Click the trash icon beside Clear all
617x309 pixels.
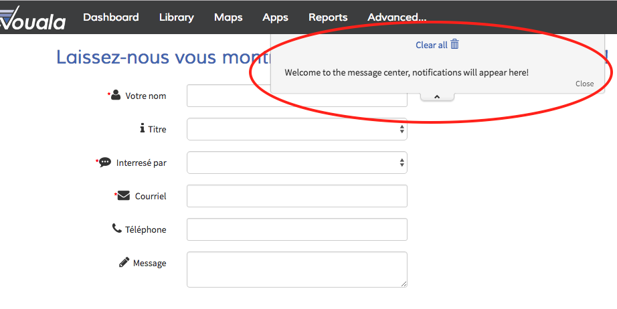click(x=454, y=44)
